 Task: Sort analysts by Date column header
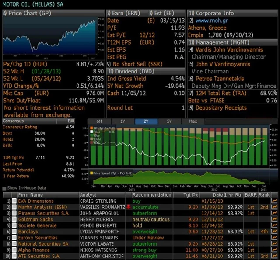218,194
